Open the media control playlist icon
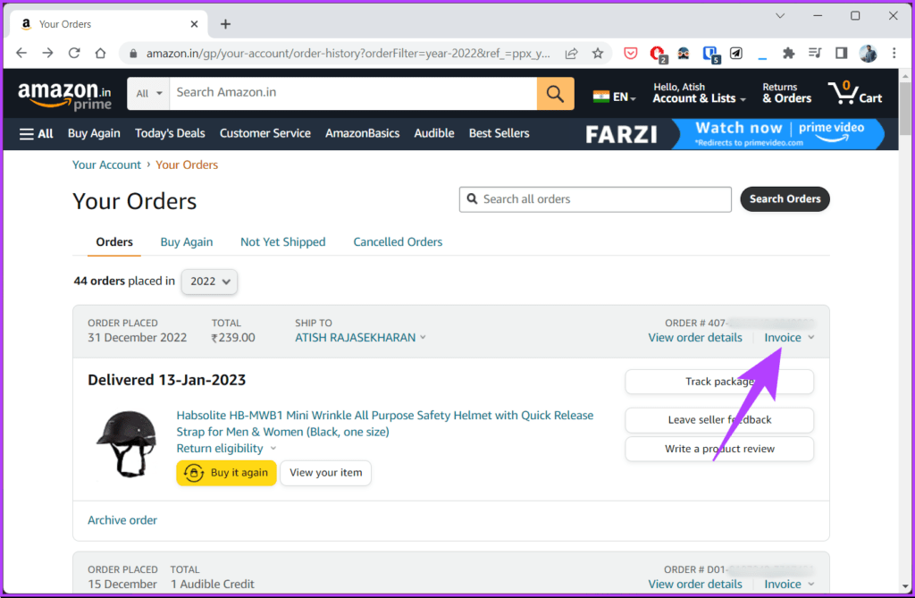 (815, 54)
